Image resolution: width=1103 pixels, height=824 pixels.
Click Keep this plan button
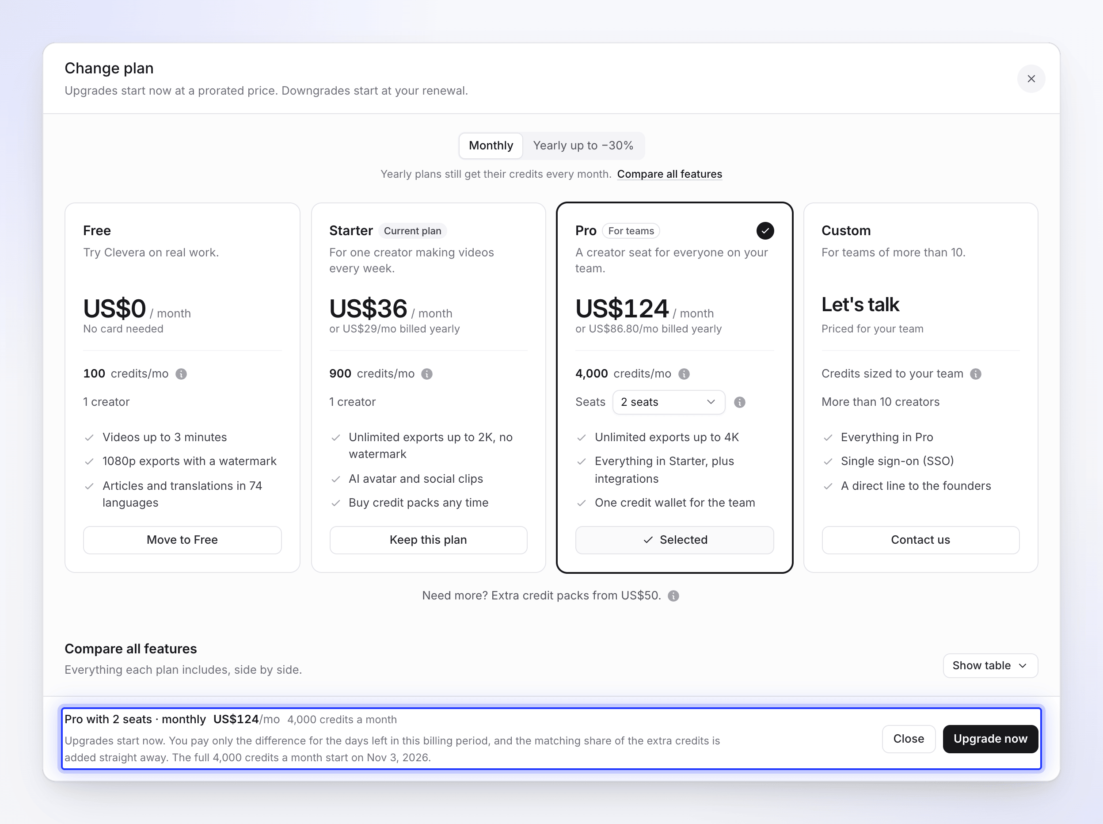click(x=428, y=540)
